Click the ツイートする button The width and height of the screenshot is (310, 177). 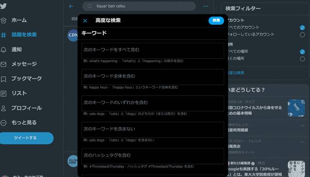tap(26, 138)
